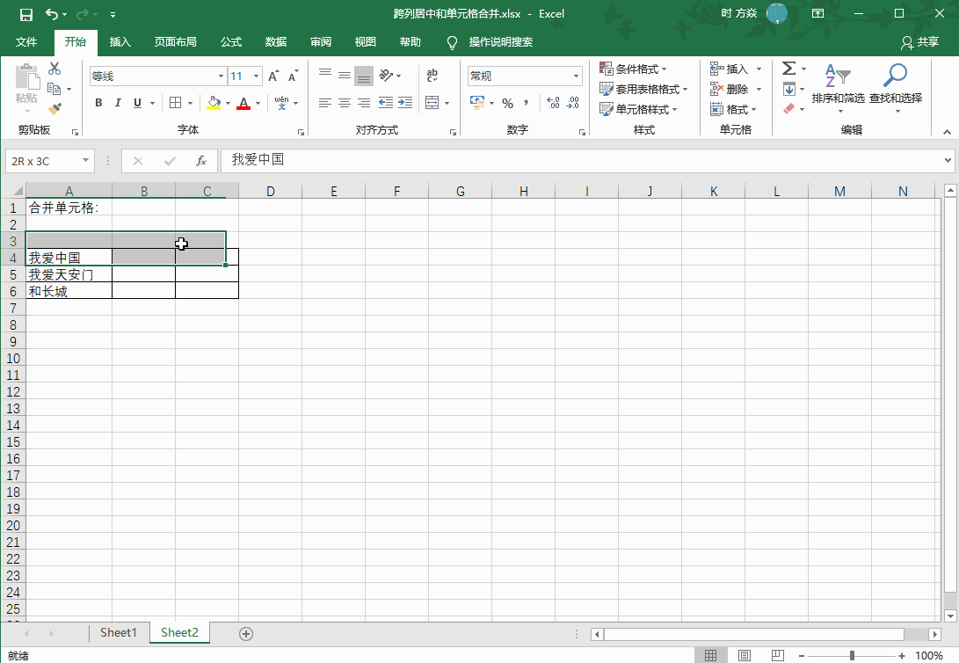Increase font size with larger A icon
The width and height of the screenshot is (959, 663).
click(273, 76)
